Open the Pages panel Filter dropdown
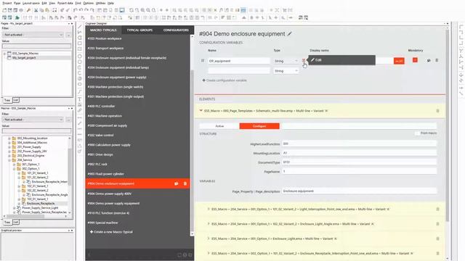 click(x=33, y=35)
